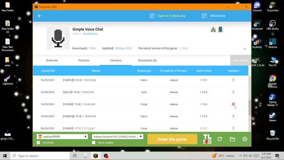Enable the Force update checkbox

click(x=94, y=143)
